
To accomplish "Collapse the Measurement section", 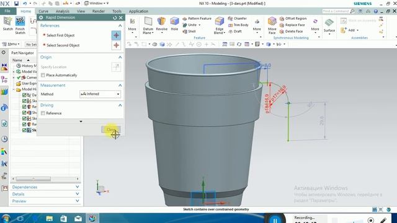I will [x=120, y=85].
